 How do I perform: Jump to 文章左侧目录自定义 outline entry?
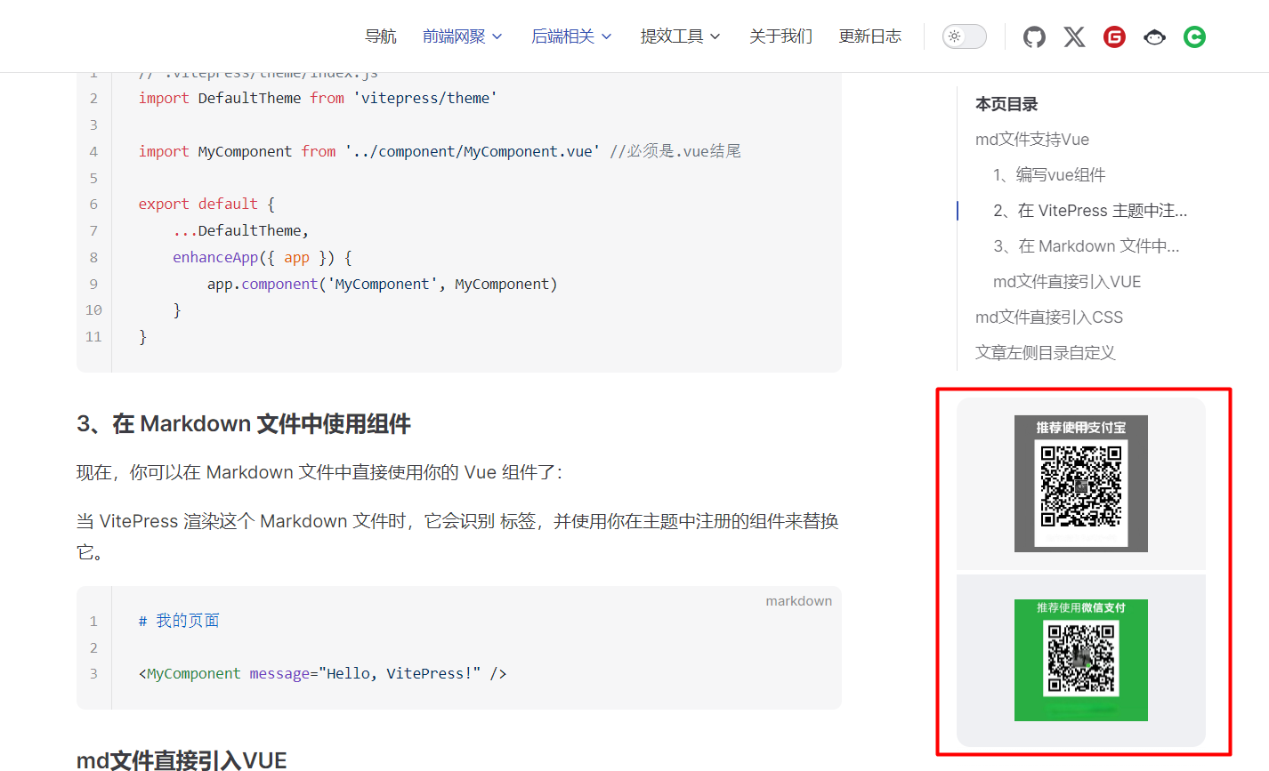(x=1046, y=353)
